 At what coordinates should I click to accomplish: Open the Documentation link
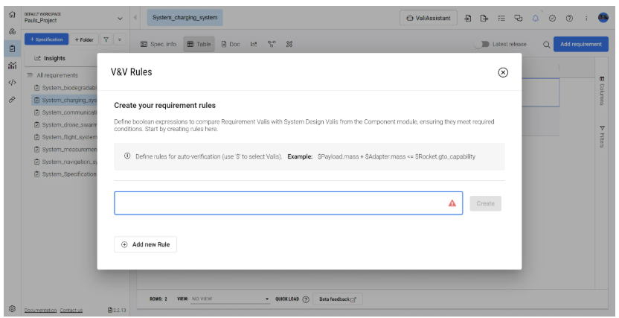[x=40, y=310]
